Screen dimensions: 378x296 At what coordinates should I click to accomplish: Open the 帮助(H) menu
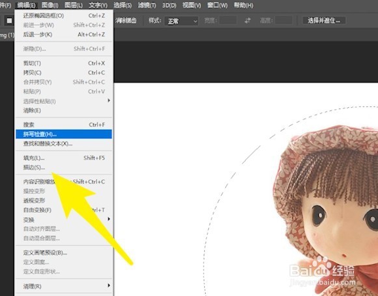[x=243, y=5]
